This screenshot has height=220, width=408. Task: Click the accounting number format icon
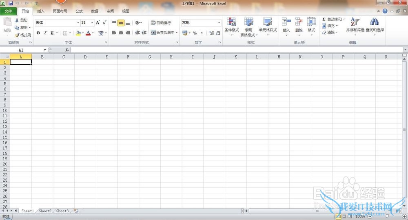(x=185, y=33)
